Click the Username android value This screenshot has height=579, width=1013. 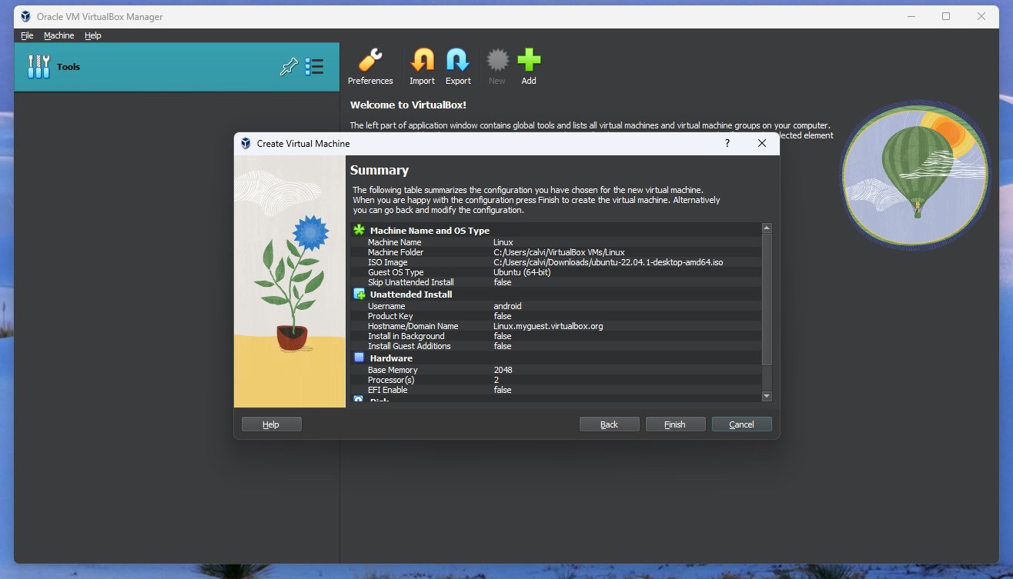pyautogui.click(x=507, y=306)
